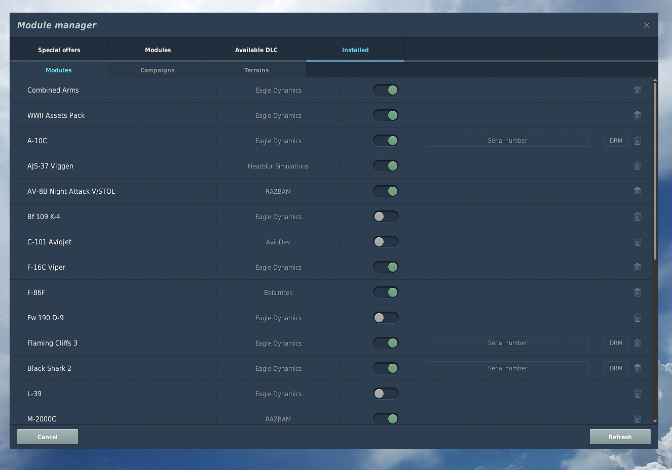Open the Special offers tab
672x470 pixels.
(59, 50)
